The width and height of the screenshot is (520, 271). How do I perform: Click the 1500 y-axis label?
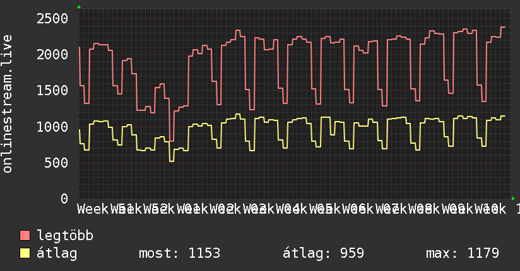tap(52, 91)
